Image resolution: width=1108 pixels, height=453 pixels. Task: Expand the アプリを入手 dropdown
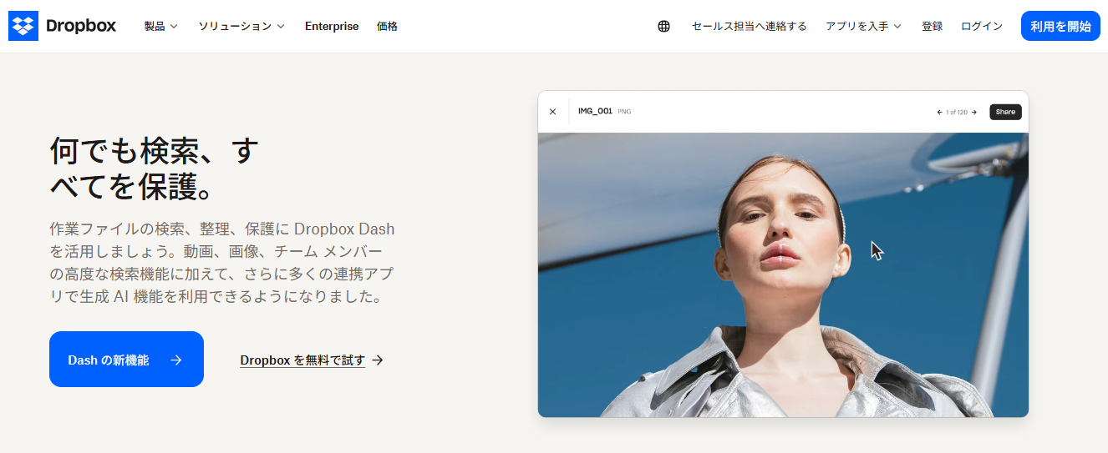pos(863,26)
